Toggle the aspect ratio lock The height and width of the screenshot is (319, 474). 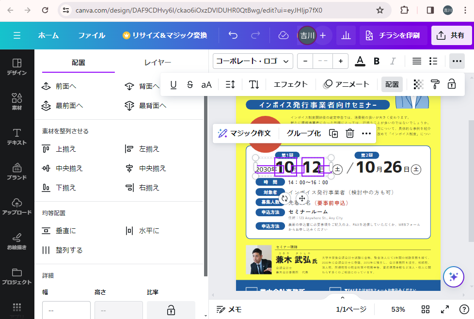click(x=171, y=310)
